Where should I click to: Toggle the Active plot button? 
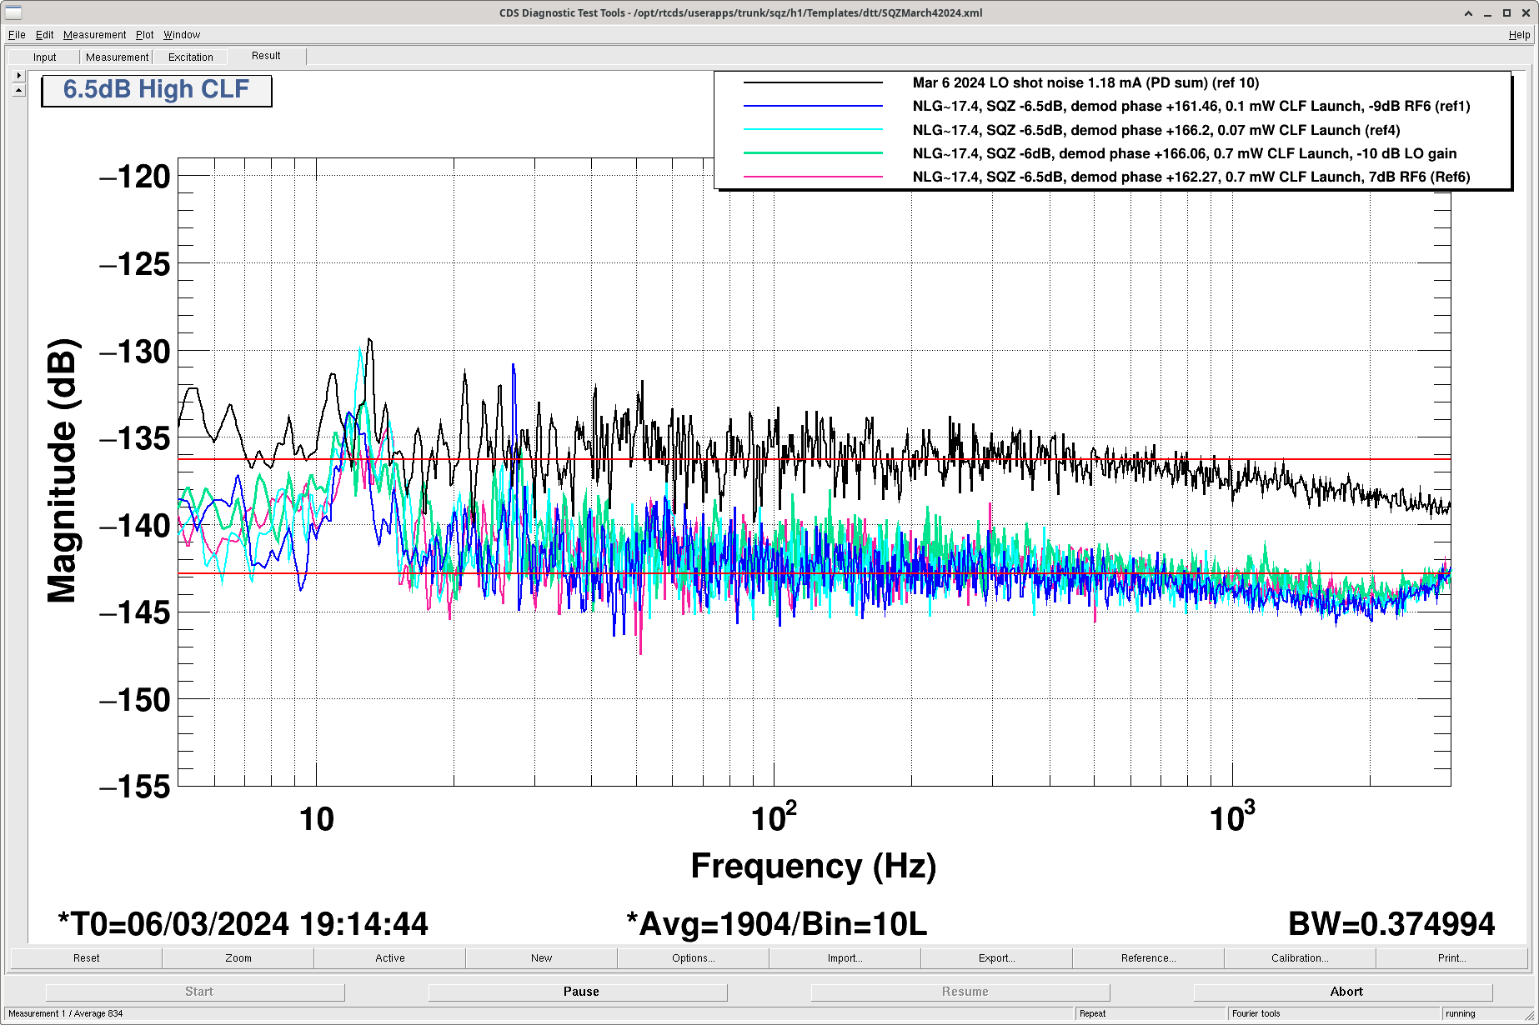click(x=389, y=958)
